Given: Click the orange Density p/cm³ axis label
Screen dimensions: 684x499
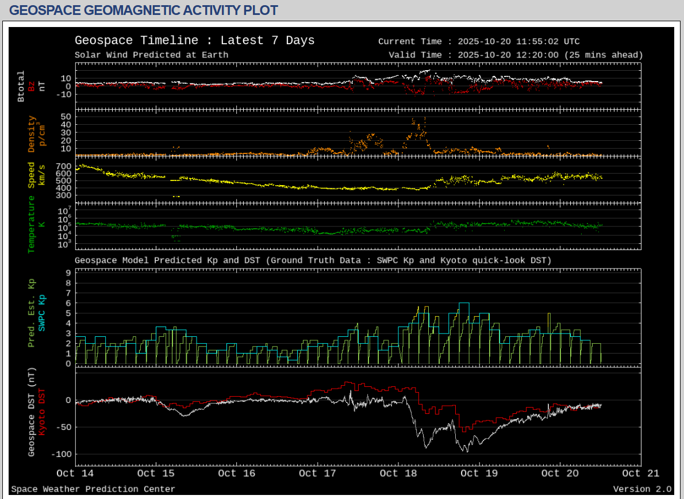Looking at the screenshot, I should (x=32, y=135).
